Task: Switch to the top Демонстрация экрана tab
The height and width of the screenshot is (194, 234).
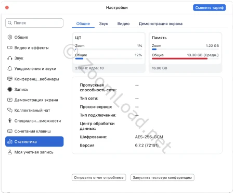Action: pos(161,23)
